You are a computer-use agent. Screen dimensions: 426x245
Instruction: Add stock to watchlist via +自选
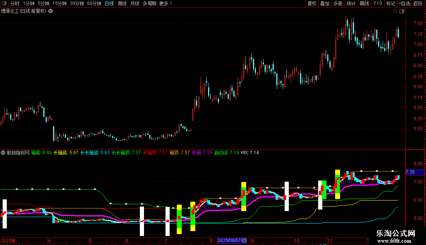[x=404, y=3]
